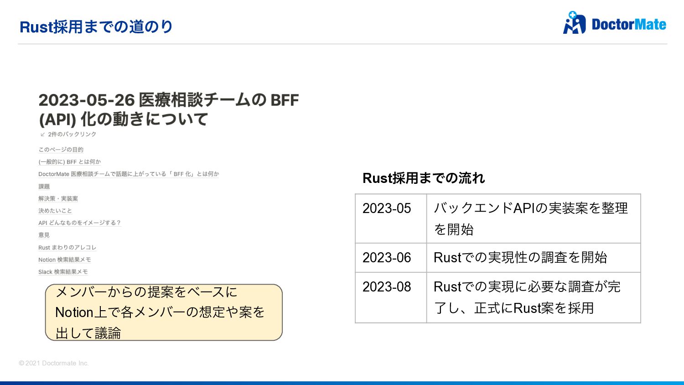Jump to the 課題 section link

[44, 187]
